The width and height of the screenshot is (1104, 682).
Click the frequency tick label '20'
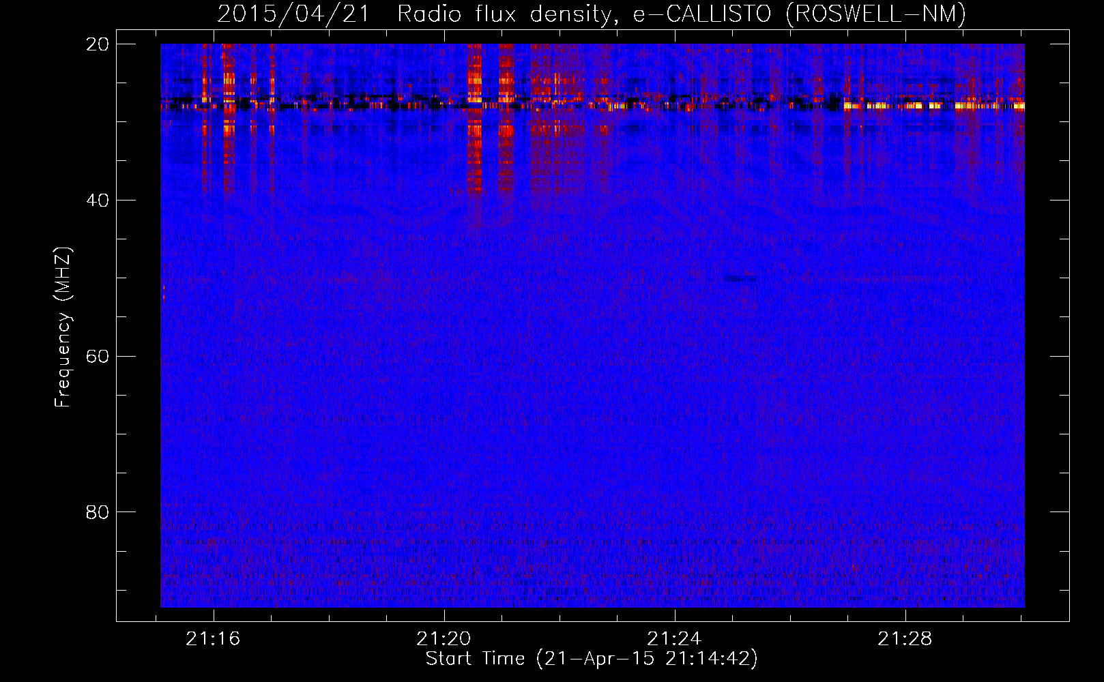click(x=98, y=44)
